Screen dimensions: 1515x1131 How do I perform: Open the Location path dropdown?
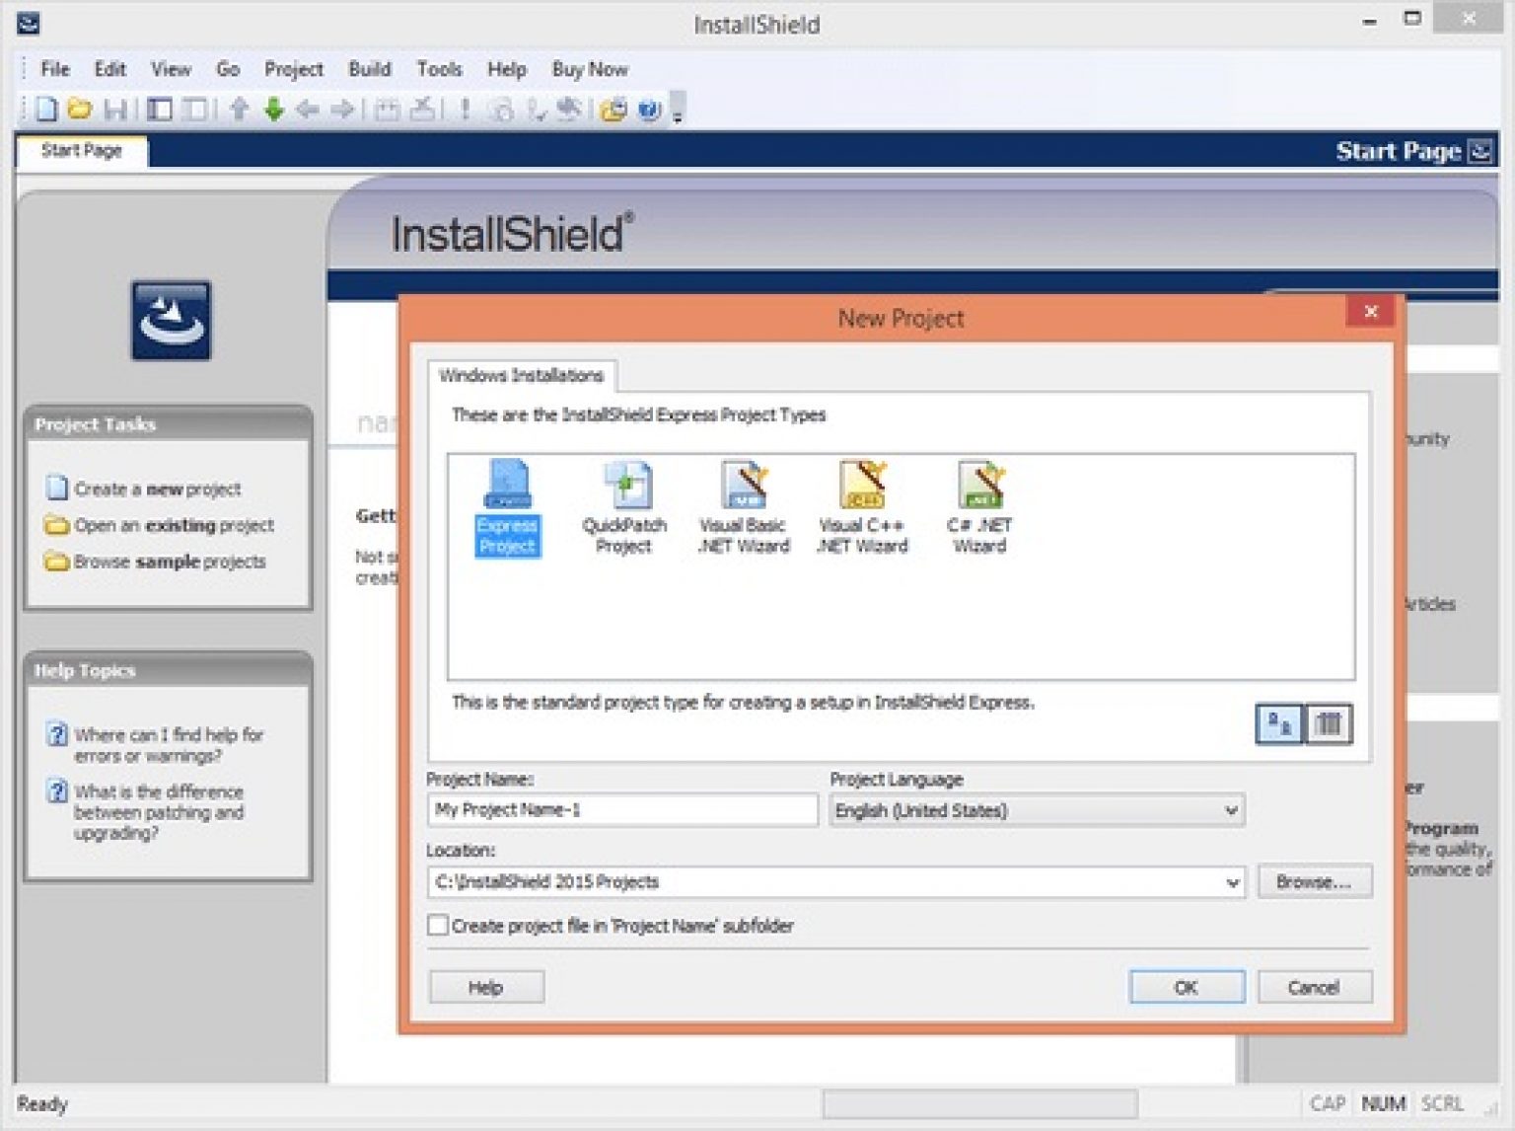[x=1232, y=882]
